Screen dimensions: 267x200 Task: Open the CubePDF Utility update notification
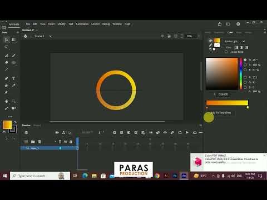(228, 162)
